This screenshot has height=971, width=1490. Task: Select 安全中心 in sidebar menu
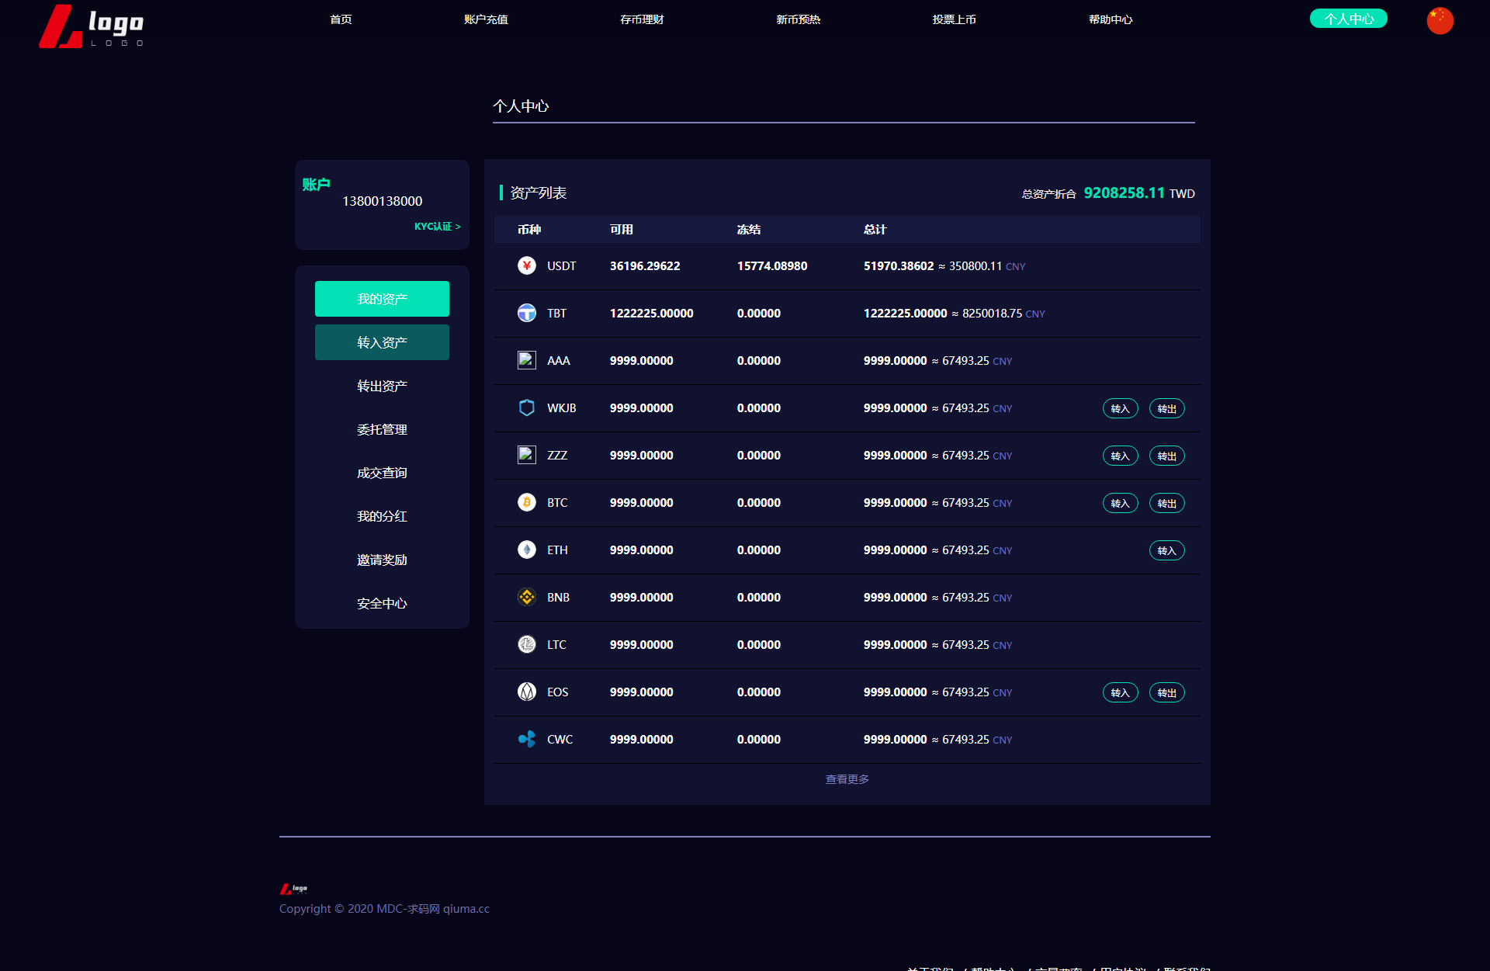[382, 603]
